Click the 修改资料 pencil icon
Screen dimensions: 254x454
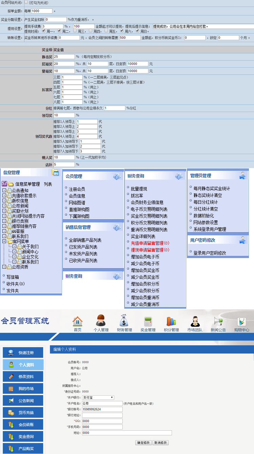click(11, 376)
